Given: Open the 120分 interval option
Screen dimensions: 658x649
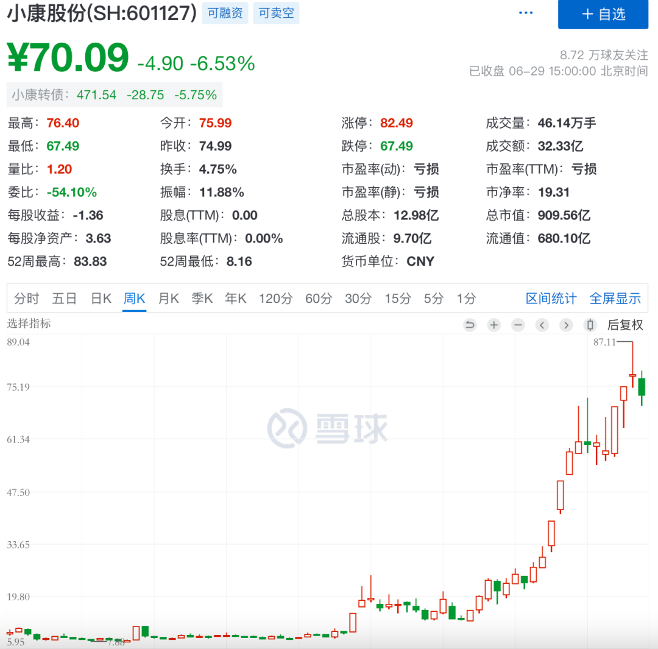Looking at the screenshot, I should point(275,298).
